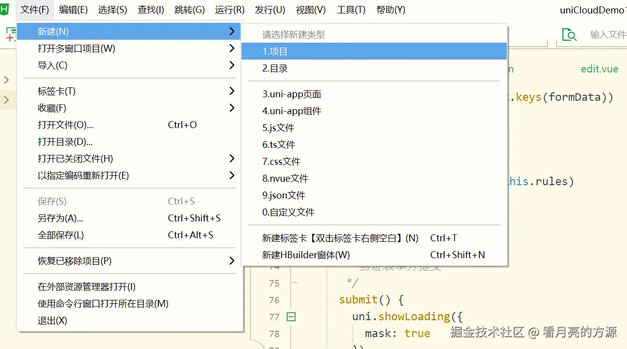Switch to the edit.vue tab
627x349 pixels.
[600, 69]
